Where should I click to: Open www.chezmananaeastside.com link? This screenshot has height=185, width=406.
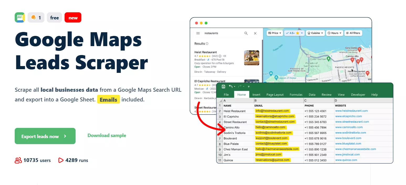356,149
